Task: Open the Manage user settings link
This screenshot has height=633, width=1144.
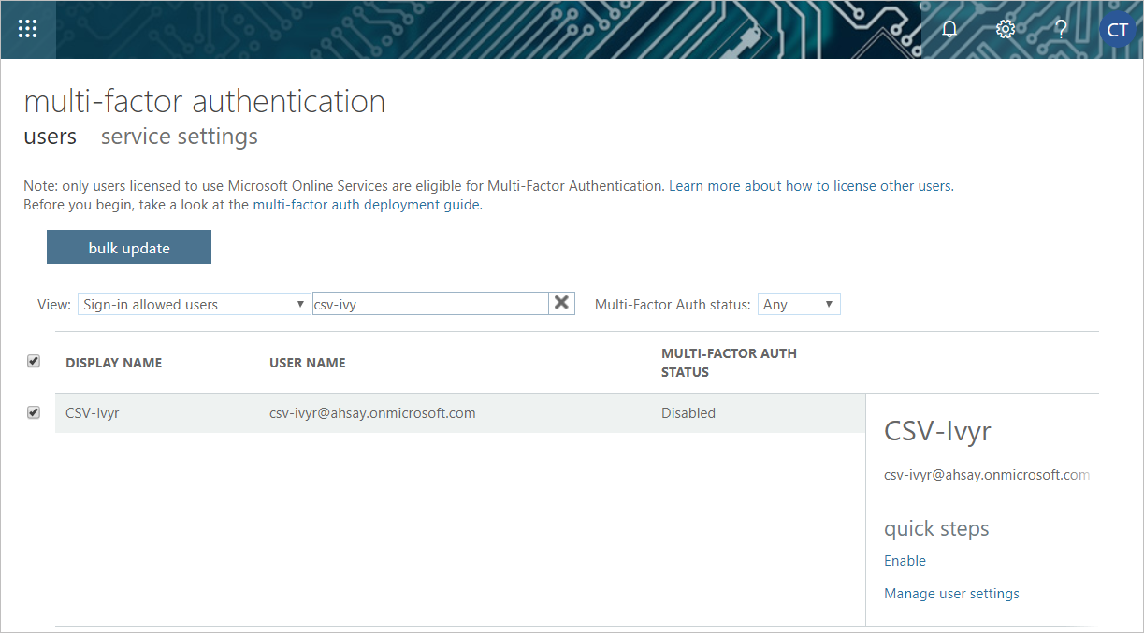Action: [x=951, y=594]
